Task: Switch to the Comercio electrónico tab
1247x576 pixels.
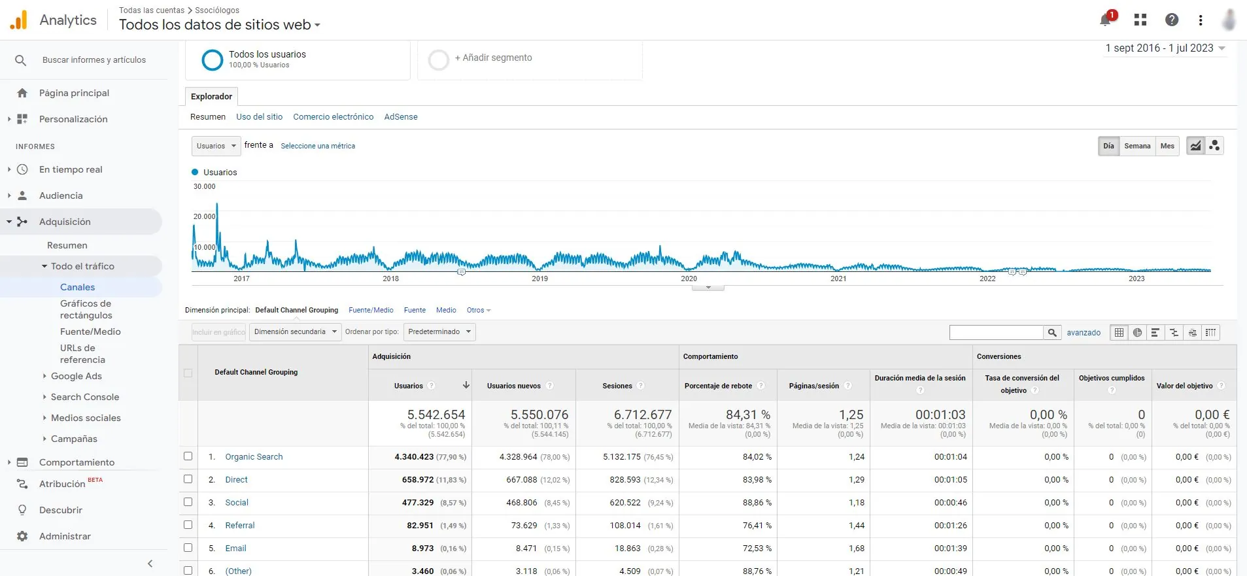Action: (x=333, y=117)
